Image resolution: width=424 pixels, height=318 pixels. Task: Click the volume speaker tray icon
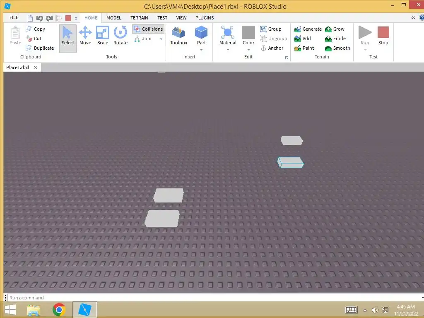[x=375, y=310]
